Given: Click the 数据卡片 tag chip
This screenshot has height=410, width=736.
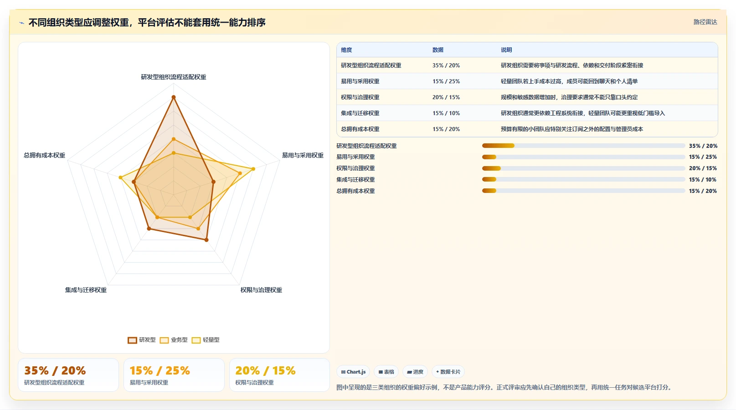Looking at the screenshot, I should pos(448,372).
